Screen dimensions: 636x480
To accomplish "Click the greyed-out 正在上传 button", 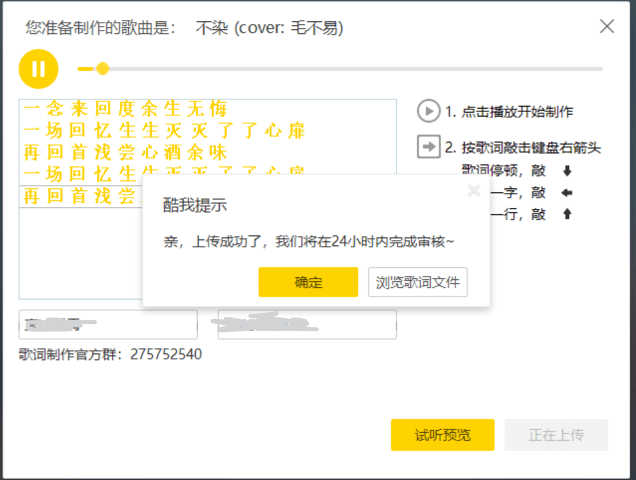I will [556, 435].
